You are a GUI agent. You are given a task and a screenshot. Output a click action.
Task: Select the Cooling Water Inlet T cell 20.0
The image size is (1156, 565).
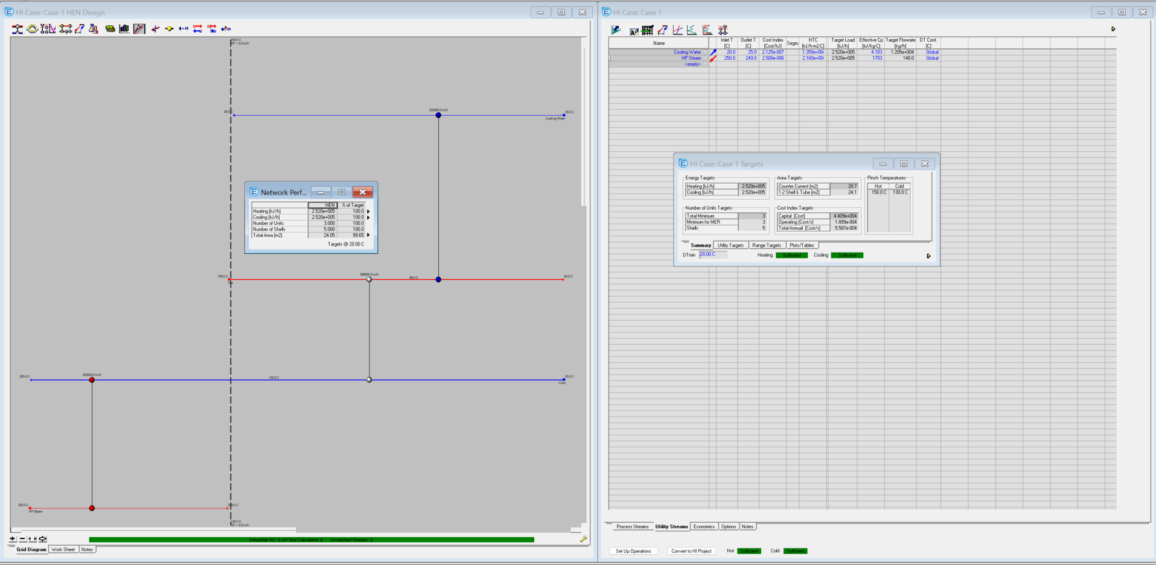point(727,52)
